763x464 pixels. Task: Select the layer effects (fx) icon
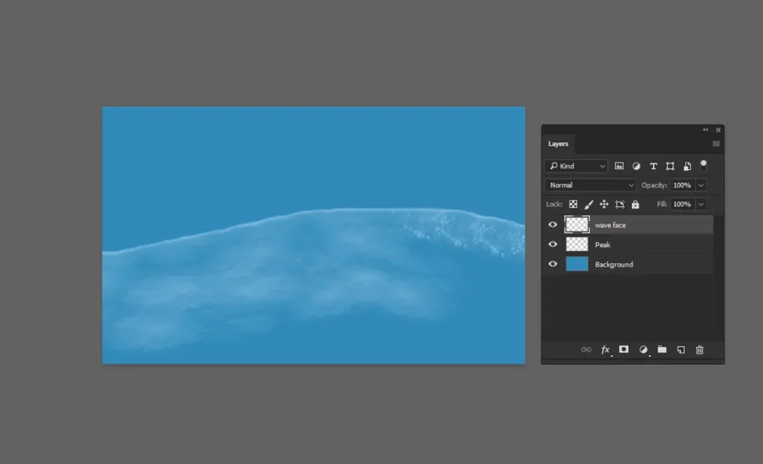pos(605,349)
